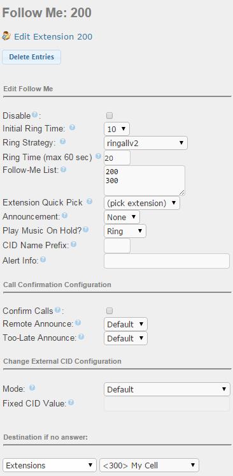Image resolution: width=233 pixels, height=476 pixels.
Task: Click help icon beside Too-Late Announce
Action: [x=81, y=337]
